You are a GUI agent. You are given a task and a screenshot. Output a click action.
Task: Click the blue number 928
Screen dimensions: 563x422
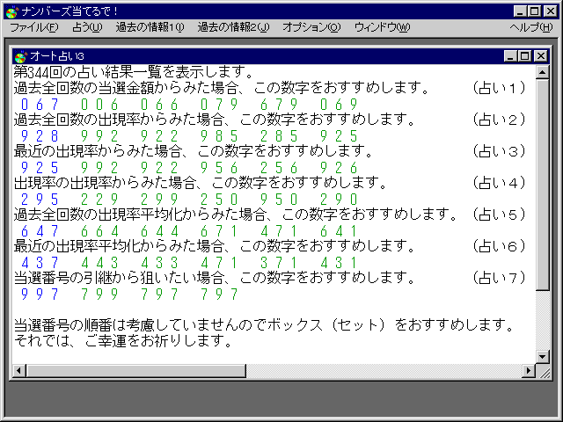coord(40,136)
